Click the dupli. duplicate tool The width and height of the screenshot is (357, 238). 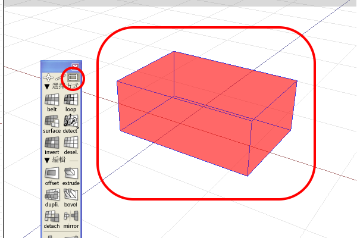click(52, 198)
